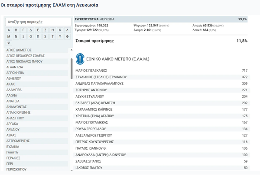Filter regions by letter Μ

(x=9, y=37)
